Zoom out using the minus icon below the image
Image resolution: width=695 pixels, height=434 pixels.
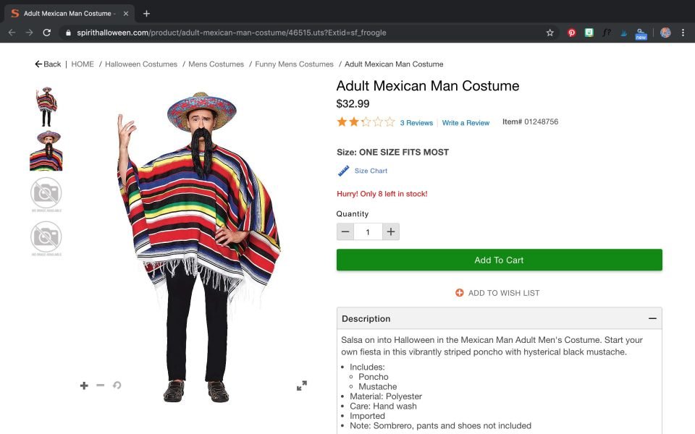[101, 386]
